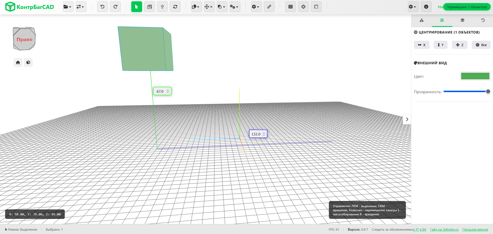Click the circular-arrows rotate tool icon
The width and height of the screenshot is (493, 234).
click(175, 7)
